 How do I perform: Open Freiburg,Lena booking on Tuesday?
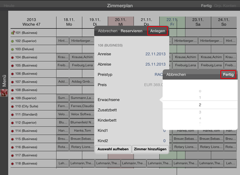(82, 65)
